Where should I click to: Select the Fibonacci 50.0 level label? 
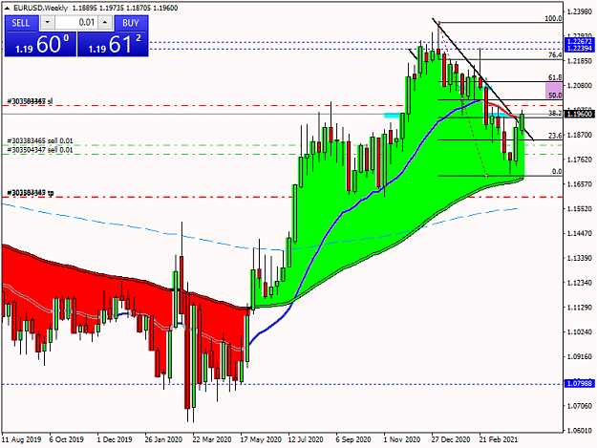click(x=555, y=96)
